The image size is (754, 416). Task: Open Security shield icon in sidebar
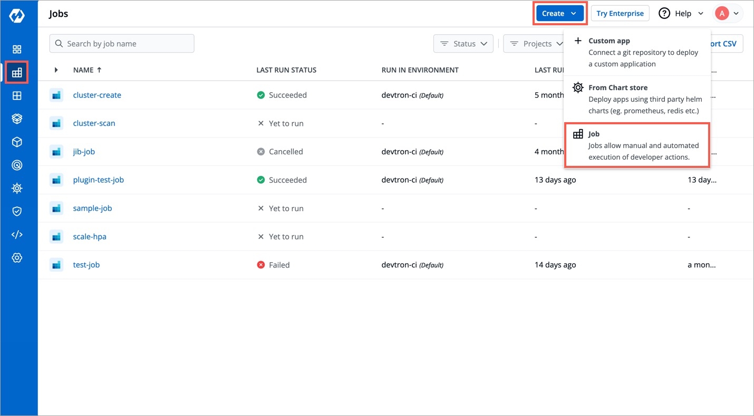point(17,211)
